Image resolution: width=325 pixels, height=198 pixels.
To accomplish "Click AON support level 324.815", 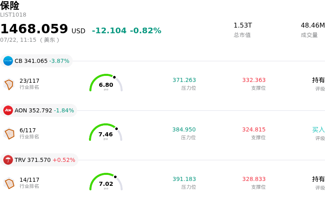I will [x=254, y=129].
